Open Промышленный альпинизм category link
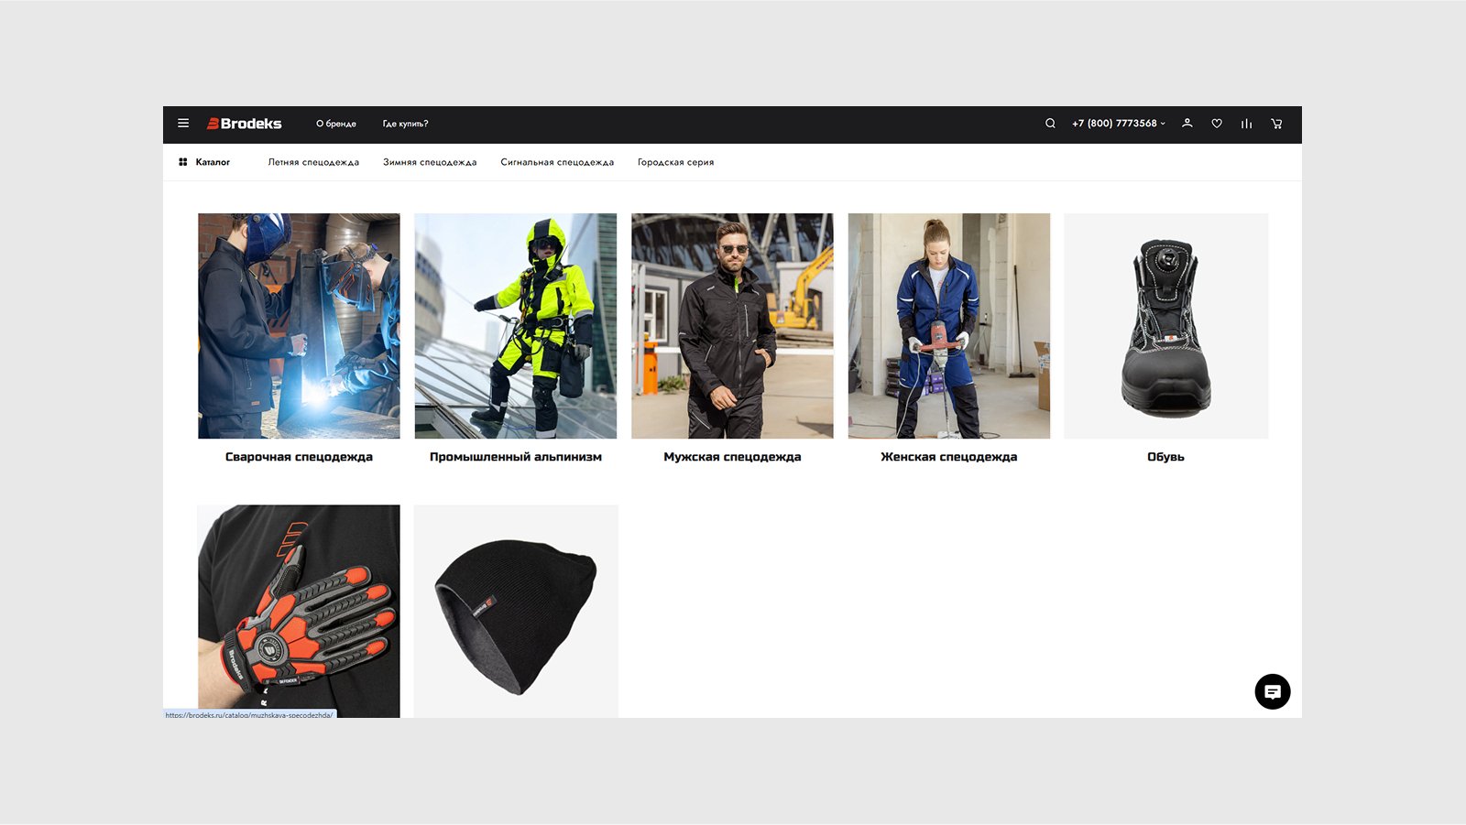The width and height of the screenshot is (1466, 825). click(x=516, y=457)
